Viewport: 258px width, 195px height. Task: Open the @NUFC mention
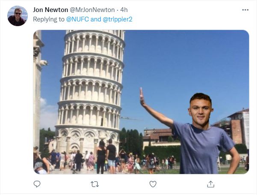coord(77,19)
